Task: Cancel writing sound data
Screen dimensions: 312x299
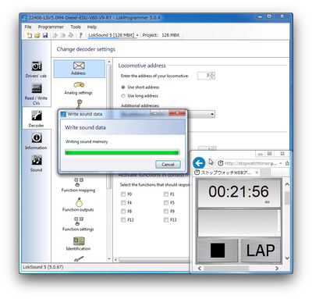Action: click(168, 164)
